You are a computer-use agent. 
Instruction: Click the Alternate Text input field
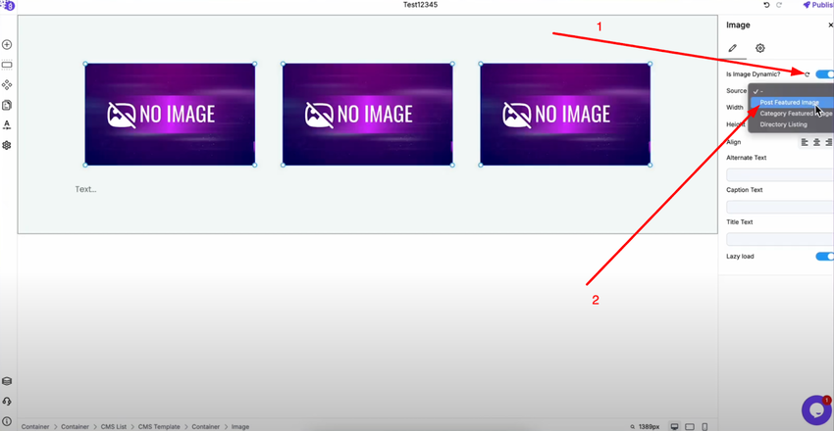[x=780, y=174]
